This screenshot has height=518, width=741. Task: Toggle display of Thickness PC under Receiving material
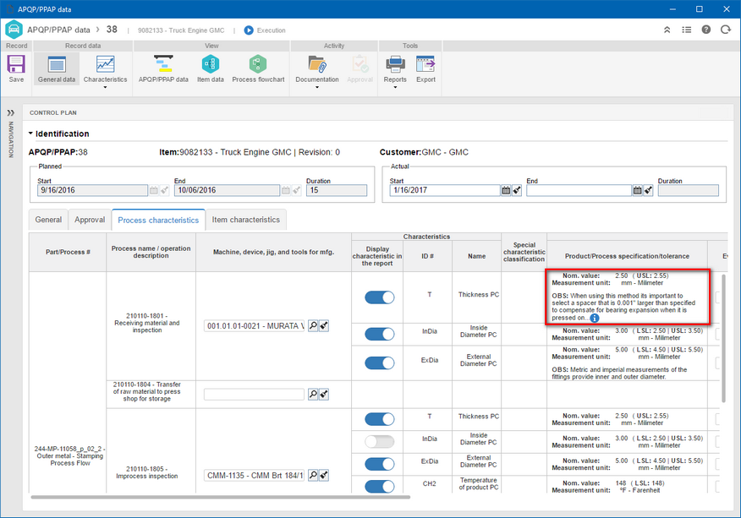pyautogui.click(x=380, y=297)
